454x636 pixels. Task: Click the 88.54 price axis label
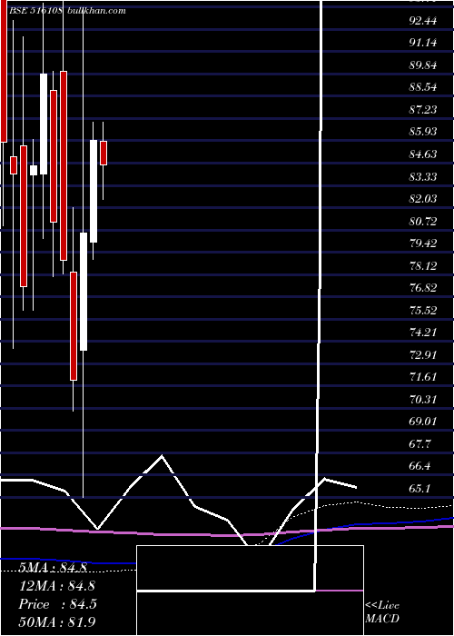click(423, 87)
